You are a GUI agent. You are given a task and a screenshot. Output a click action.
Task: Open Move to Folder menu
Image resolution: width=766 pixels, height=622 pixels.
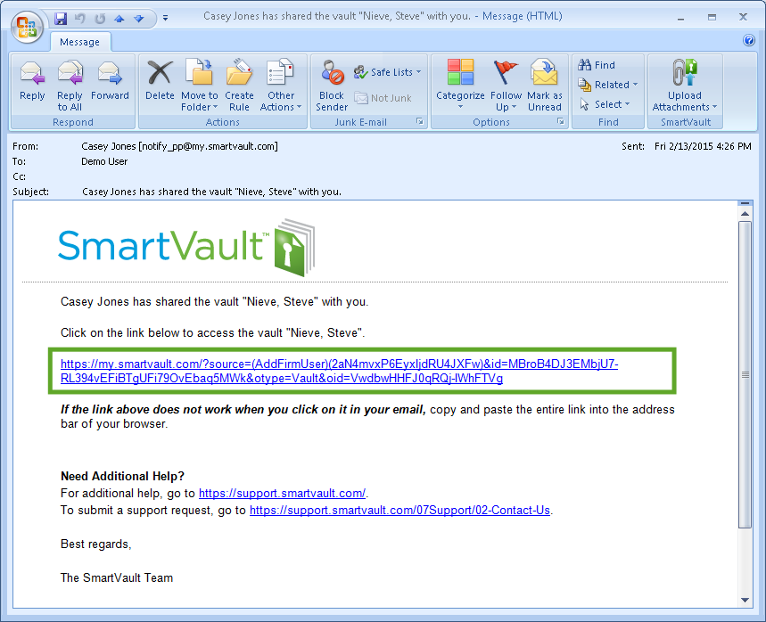coord(200,86)
